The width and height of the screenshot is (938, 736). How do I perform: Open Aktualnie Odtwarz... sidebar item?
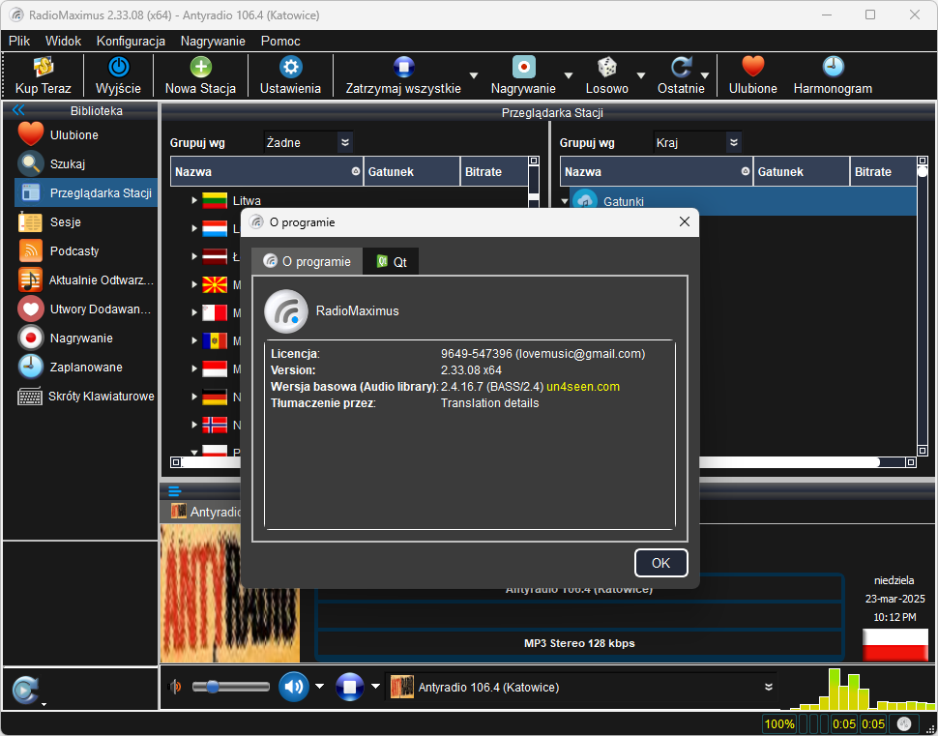pyautogui.click(x=87, y=280)
